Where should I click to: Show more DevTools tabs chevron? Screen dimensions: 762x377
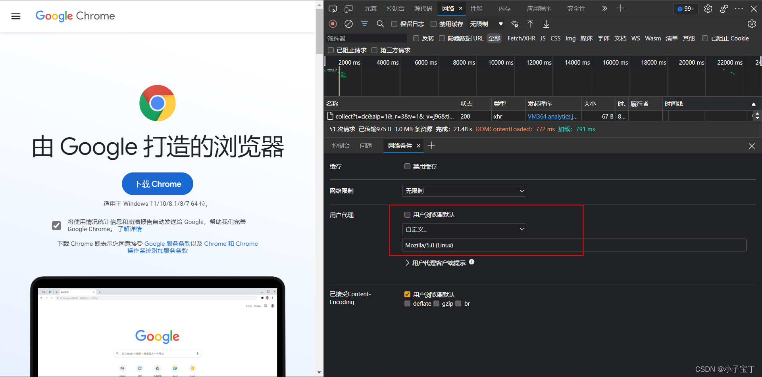(604, 8)
